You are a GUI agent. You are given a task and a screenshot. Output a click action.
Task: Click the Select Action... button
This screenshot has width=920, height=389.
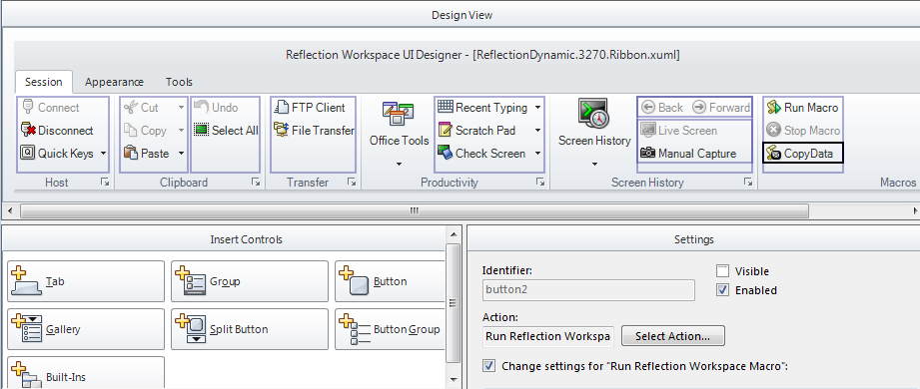[x=673, y=336]
